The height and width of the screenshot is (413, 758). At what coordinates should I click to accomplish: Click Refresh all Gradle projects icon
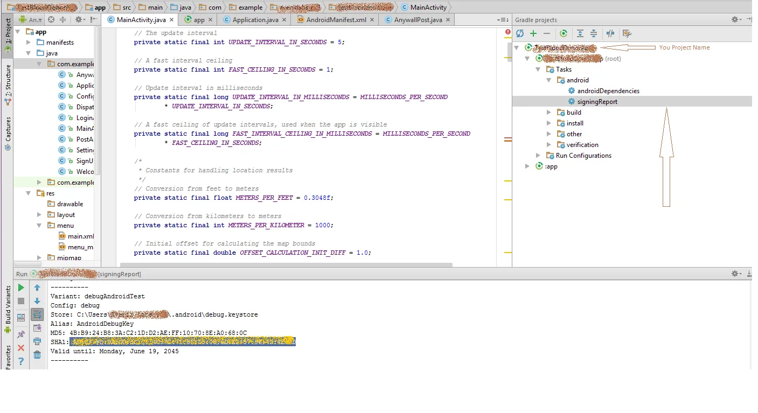tap(520, 33)
